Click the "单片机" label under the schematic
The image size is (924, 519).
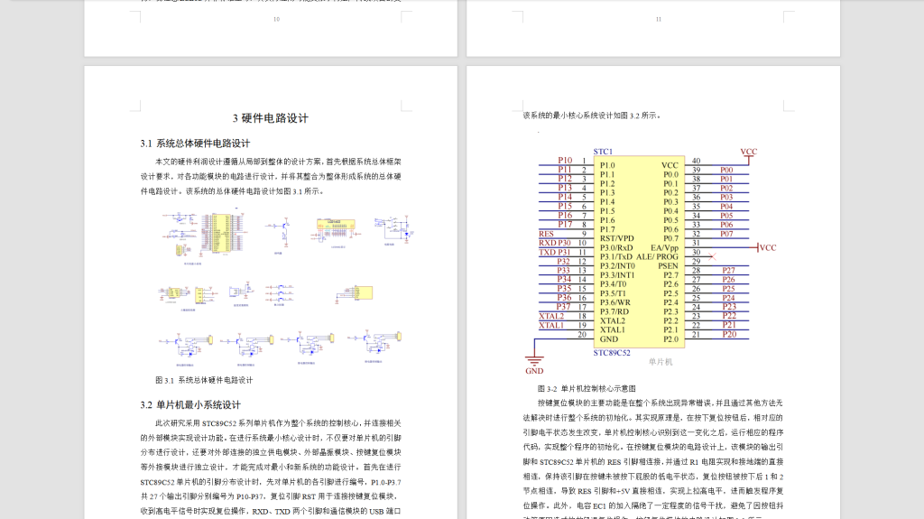coord(661,362)
